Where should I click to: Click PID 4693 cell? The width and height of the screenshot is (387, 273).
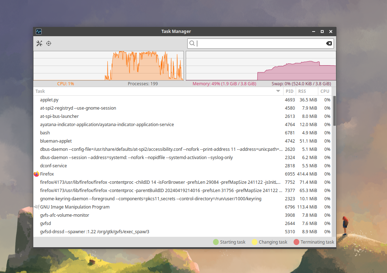[x=290, y=100]
